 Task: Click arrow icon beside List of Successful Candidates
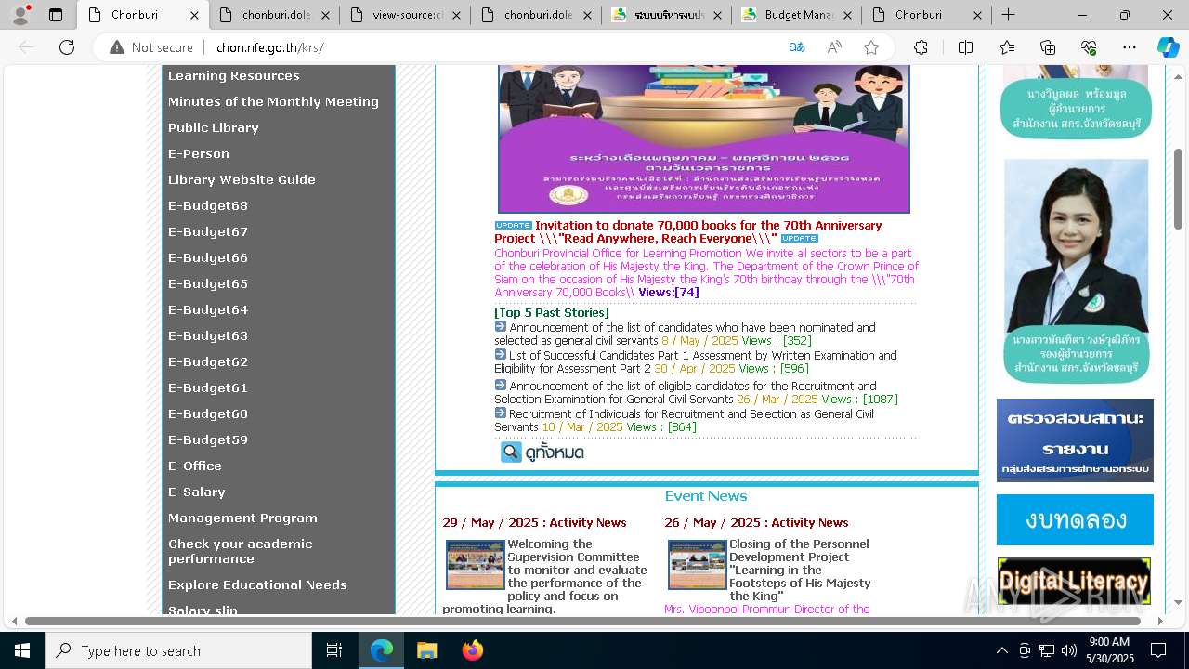click(501, 355)
